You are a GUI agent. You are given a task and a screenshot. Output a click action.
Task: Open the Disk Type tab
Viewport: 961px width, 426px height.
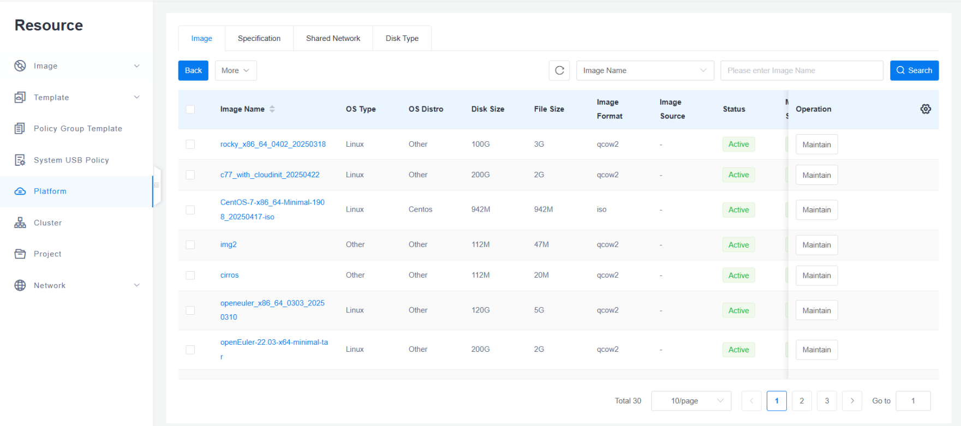point(402,38)
